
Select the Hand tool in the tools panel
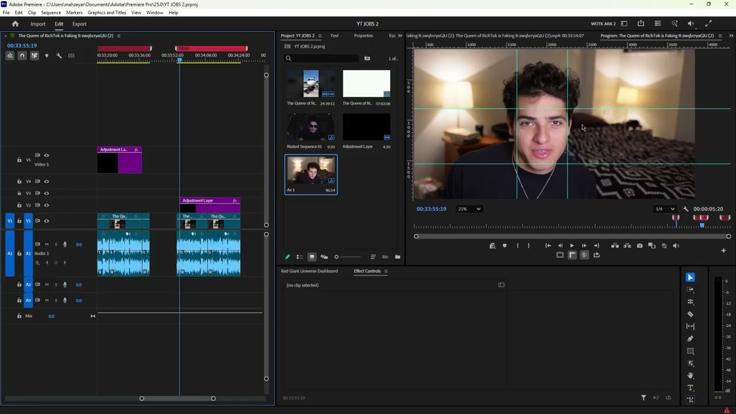(691, 375)
